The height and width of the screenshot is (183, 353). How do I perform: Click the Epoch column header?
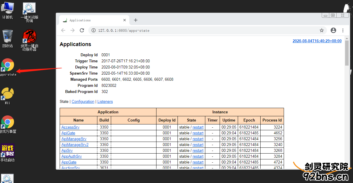[x=249, y=120]
